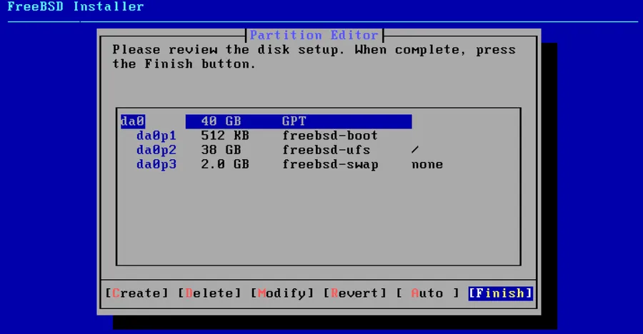Select the da0 disk entry

(266, 121)
